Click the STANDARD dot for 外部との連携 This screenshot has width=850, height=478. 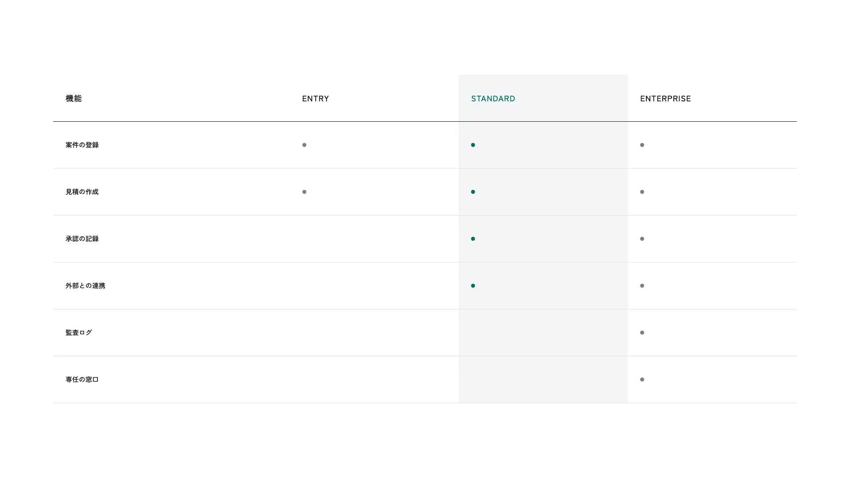tap(473, 285)
